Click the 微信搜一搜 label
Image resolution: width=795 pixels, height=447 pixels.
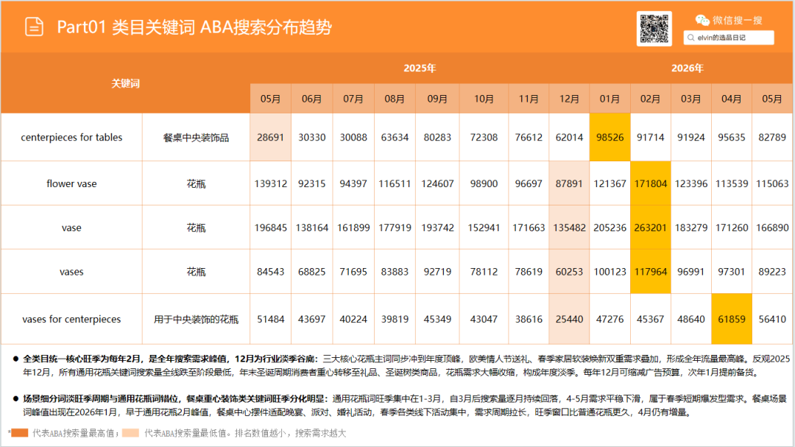pyautogui.click(x=737, y=21)
